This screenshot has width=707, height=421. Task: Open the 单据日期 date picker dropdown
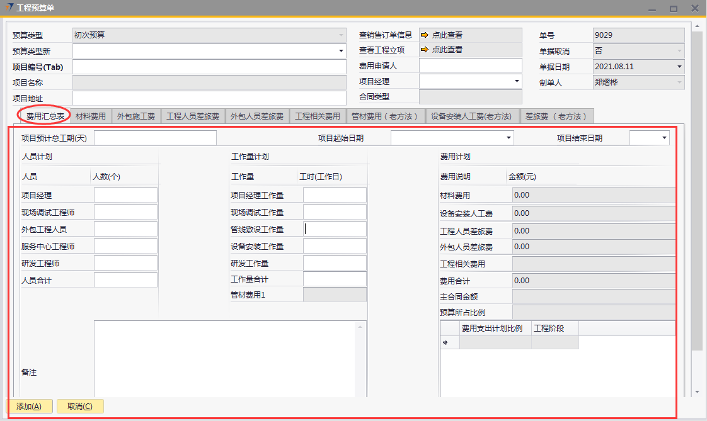tap(679, 67)
